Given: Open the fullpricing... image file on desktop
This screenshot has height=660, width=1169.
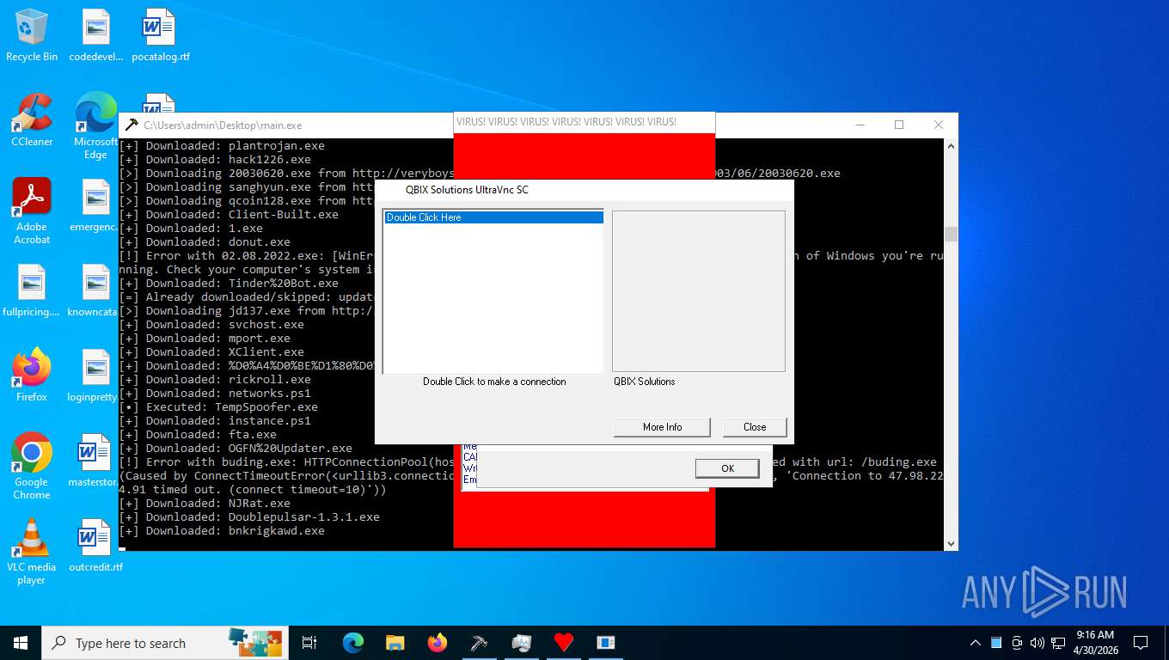Looking at the screenshot, I should click(32, 290).
